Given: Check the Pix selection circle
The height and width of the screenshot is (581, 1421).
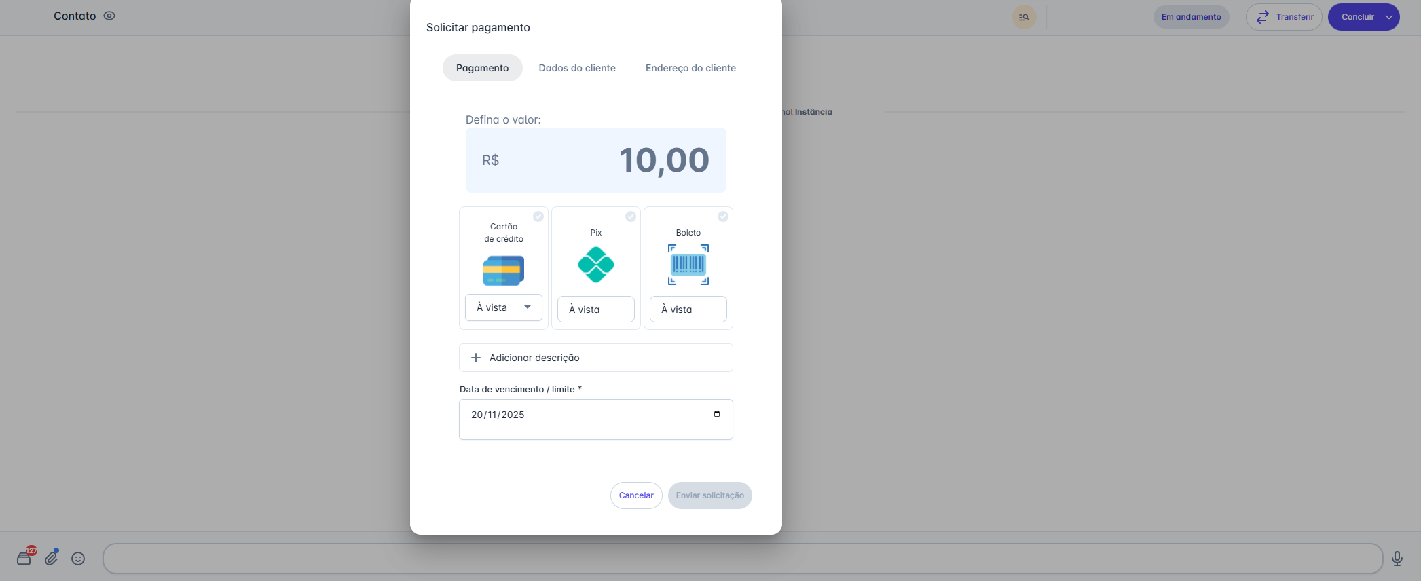Looking at the screenshot, I should point(631,217).
